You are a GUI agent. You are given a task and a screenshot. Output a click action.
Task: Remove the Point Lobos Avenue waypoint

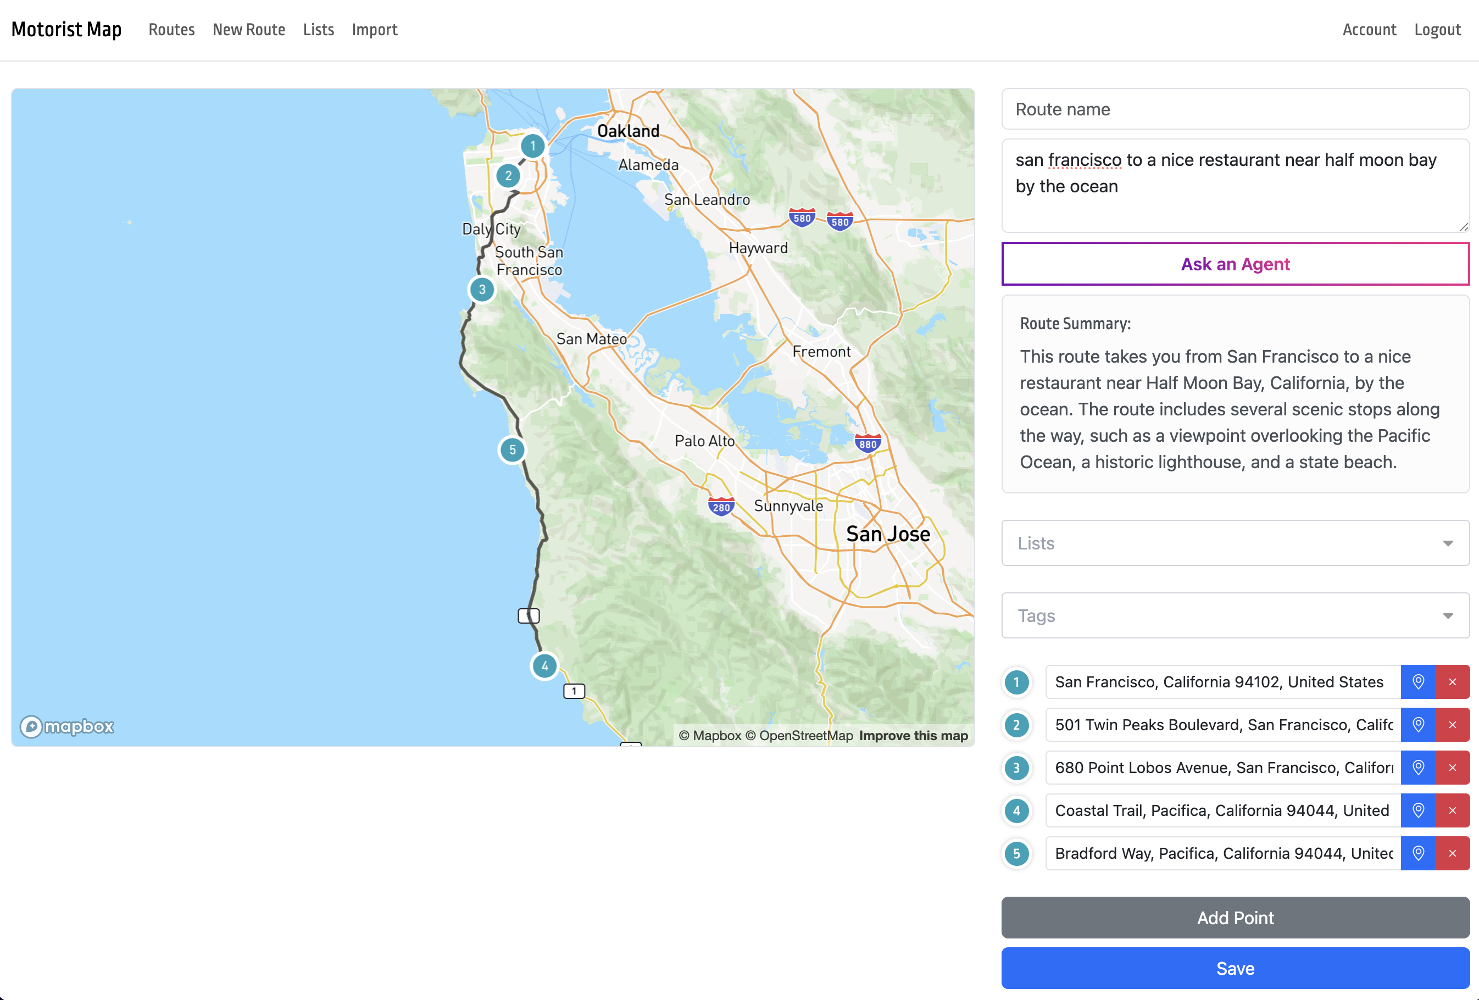coord(1452,768)
